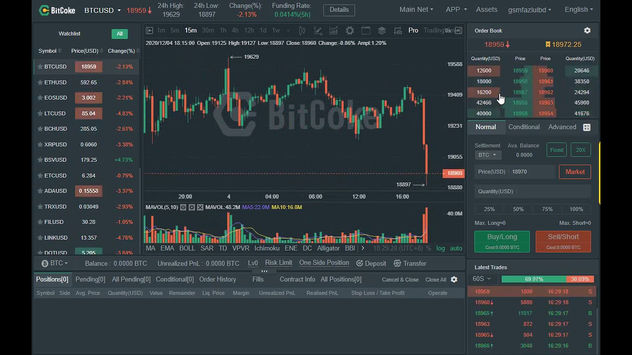Toggle percent scale on the chart

[428, 248]
